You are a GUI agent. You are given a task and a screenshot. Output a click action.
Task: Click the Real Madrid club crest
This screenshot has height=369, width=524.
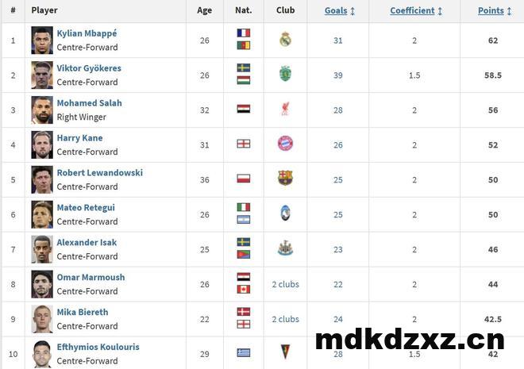coord(285,40)
